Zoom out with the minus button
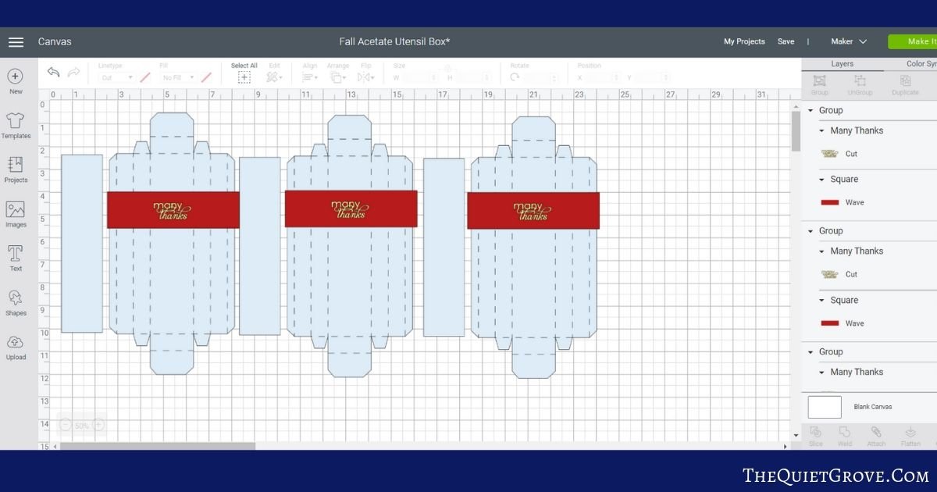This screenshot has width=937, height=492. pos(65,426)
